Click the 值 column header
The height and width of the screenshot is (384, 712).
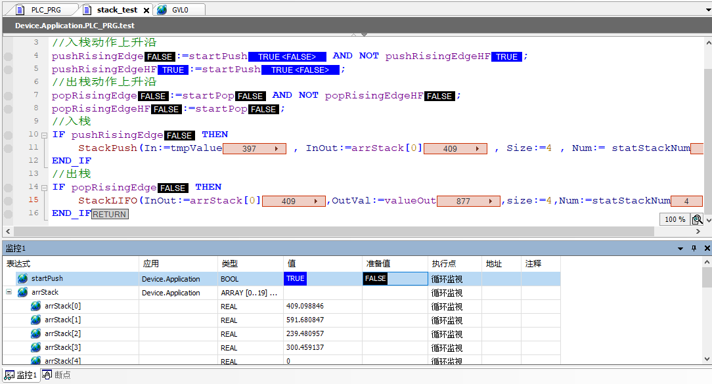323,264
